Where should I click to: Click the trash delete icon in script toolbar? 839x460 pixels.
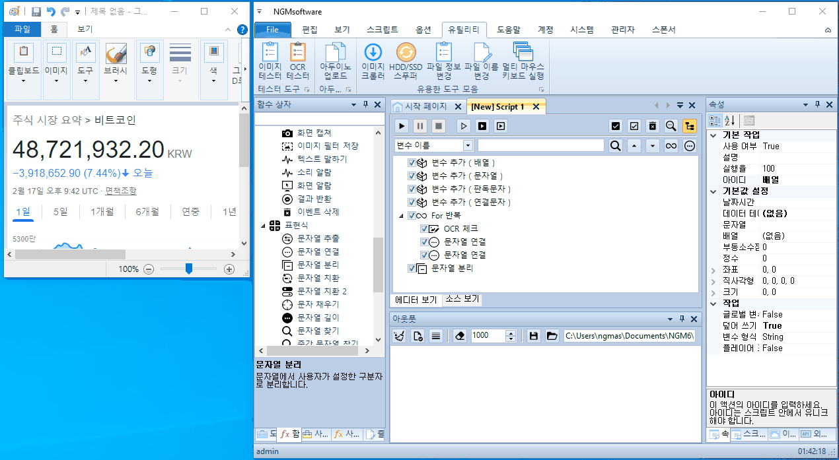(x=653, y=126)
